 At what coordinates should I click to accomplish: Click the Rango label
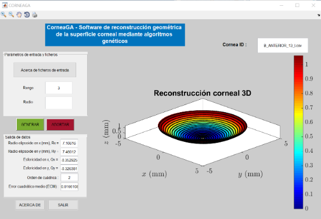coord(28,88)
